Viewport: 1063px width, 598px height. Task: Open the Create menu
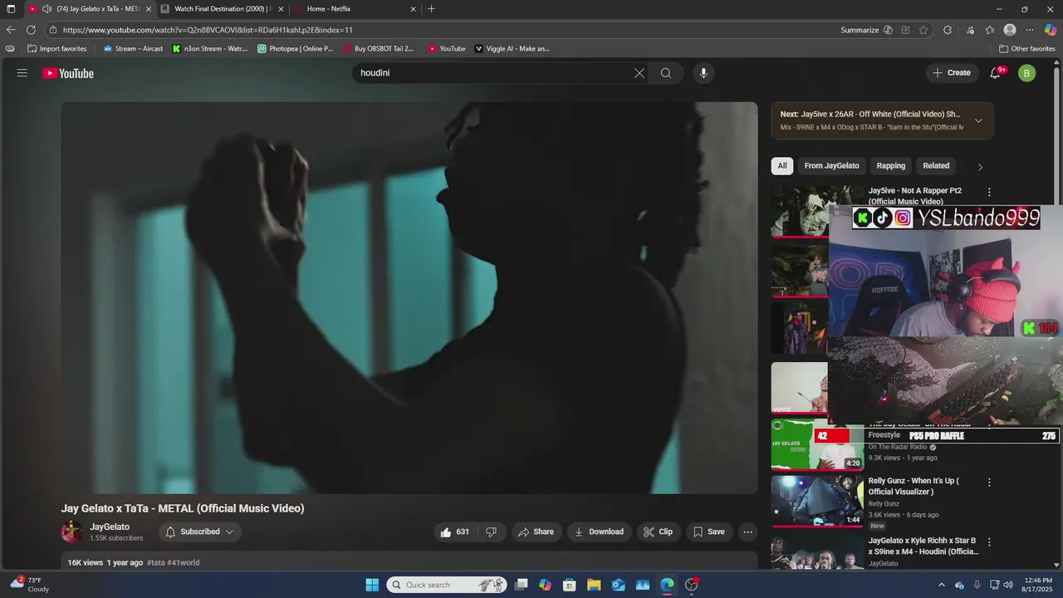click(952, 73)
